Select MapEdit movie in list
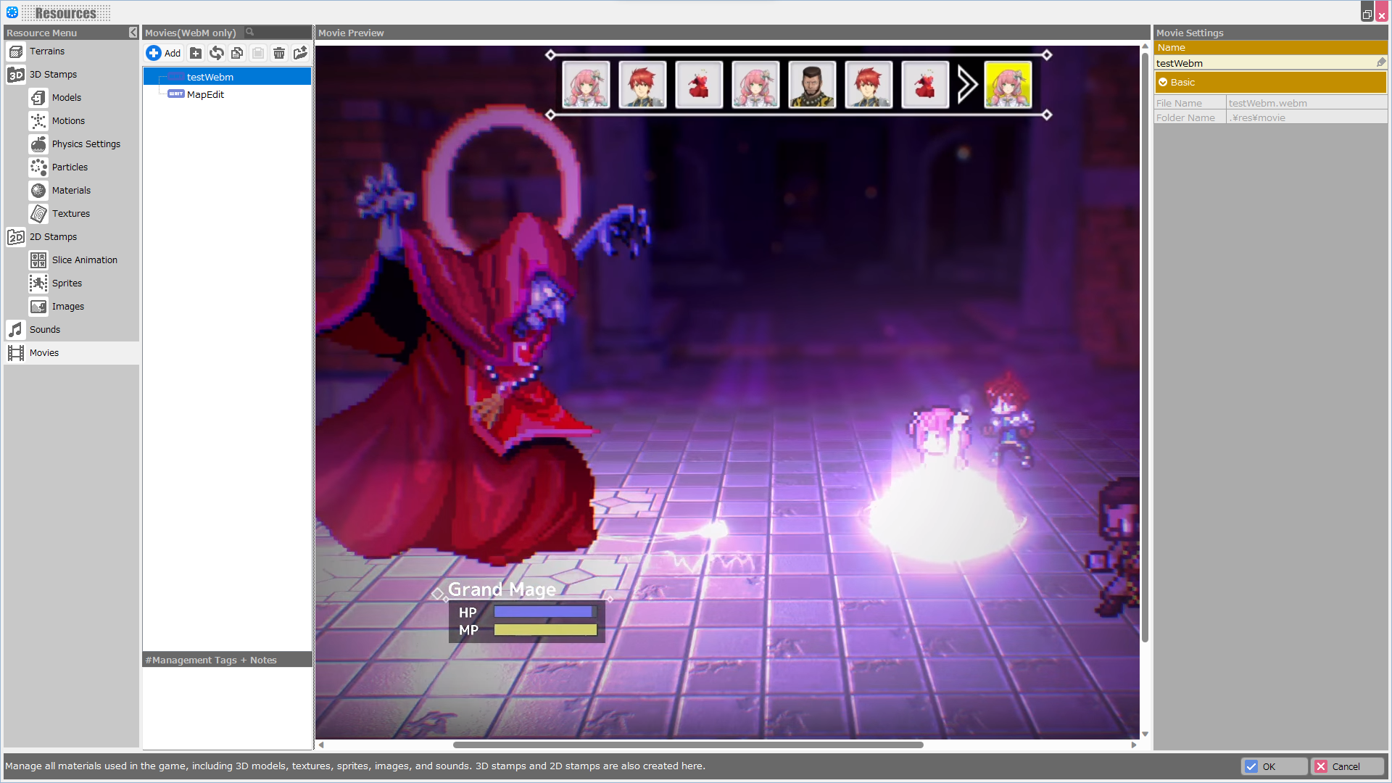Screen dimensions: 1392x783 (x=205, y=95)
